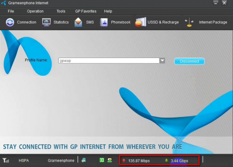233x167 pixels.
Task: Click the USSD & Recharge label
Action: 163,22
